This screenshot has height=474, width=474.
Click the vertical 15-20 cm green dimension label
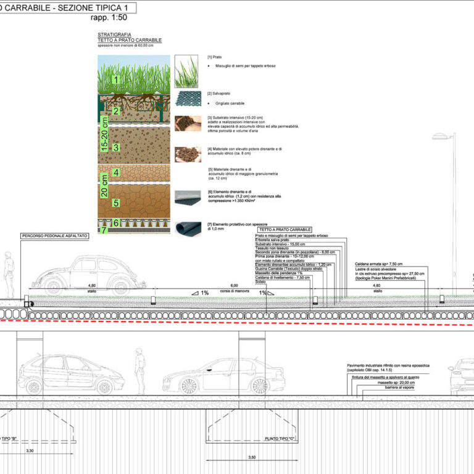pyautogui.click(x=104, y=135)
